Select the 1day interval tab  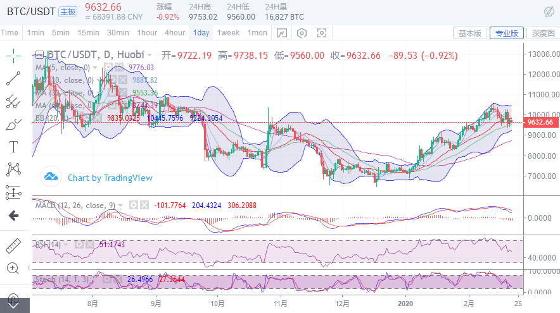201,33
